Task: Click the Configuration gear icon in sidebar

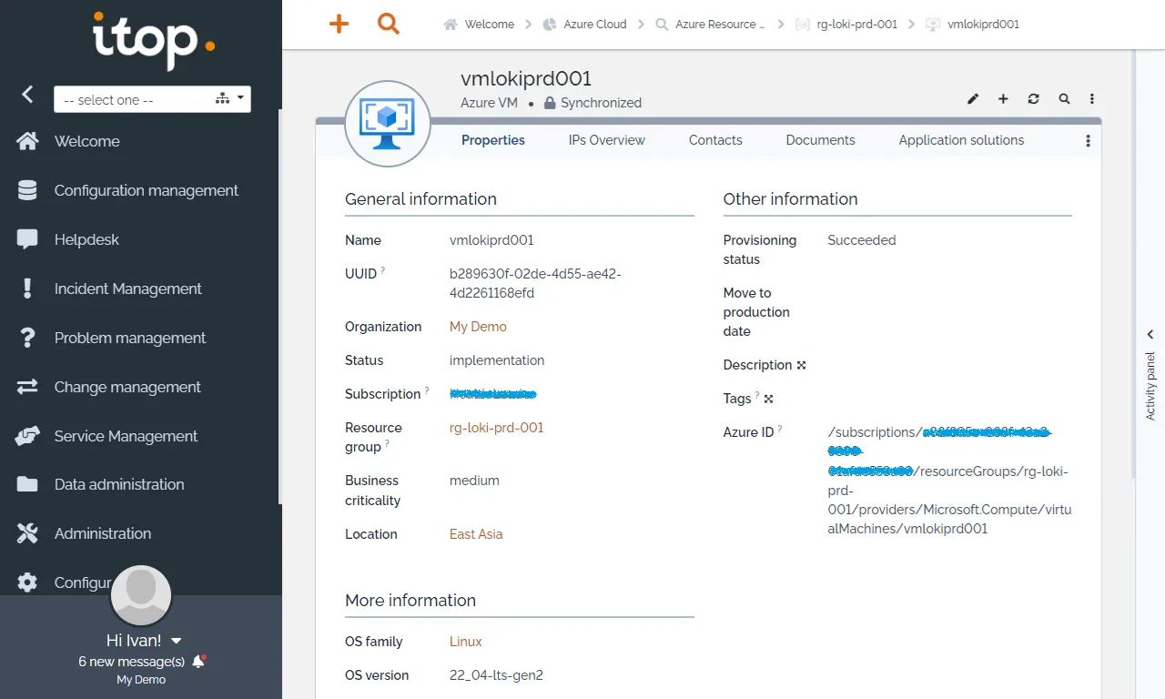Action: point(27,582)
